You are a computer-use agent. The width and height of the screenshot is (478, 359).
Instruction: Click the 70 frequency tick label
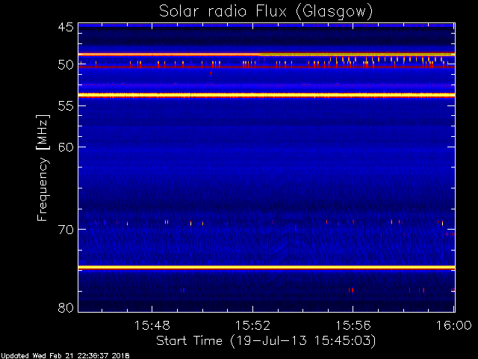click(66, 230)
